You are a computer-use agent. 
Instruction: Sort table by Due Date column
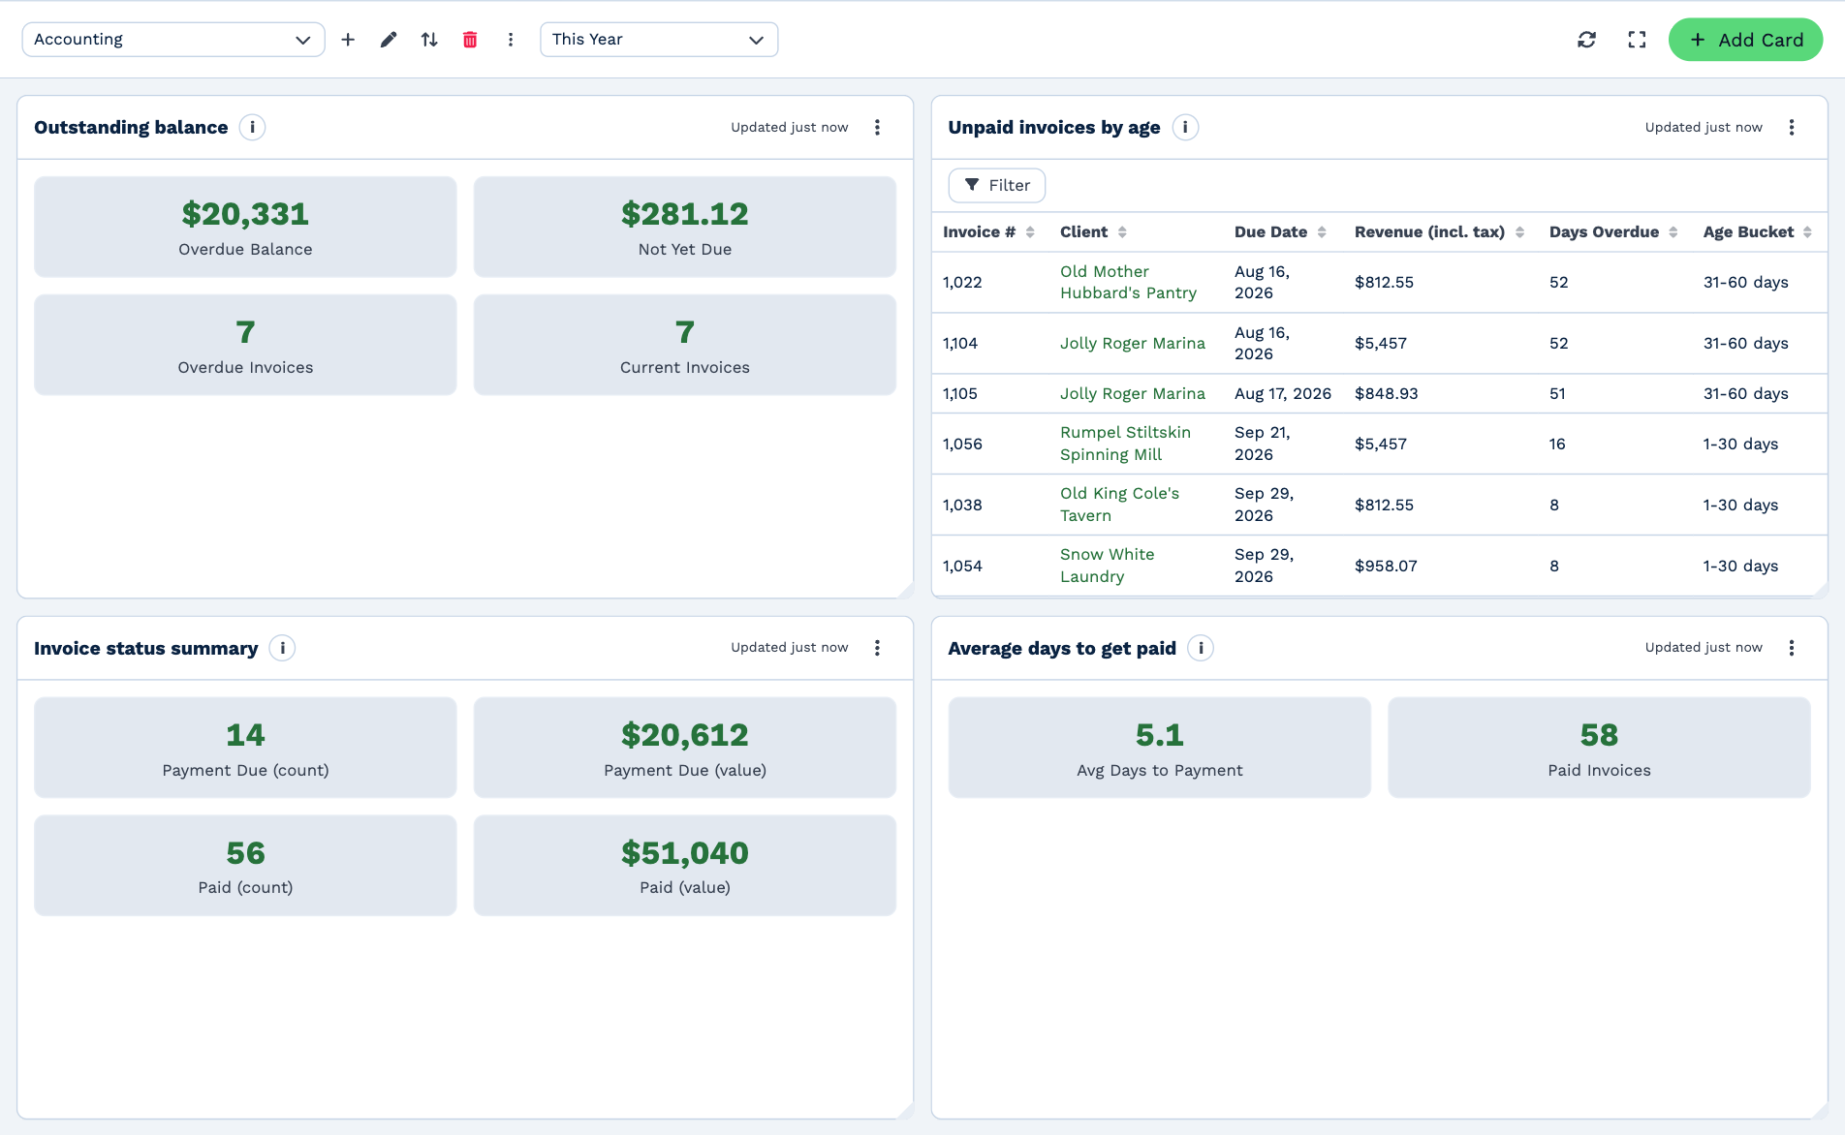click(1280, 231)
